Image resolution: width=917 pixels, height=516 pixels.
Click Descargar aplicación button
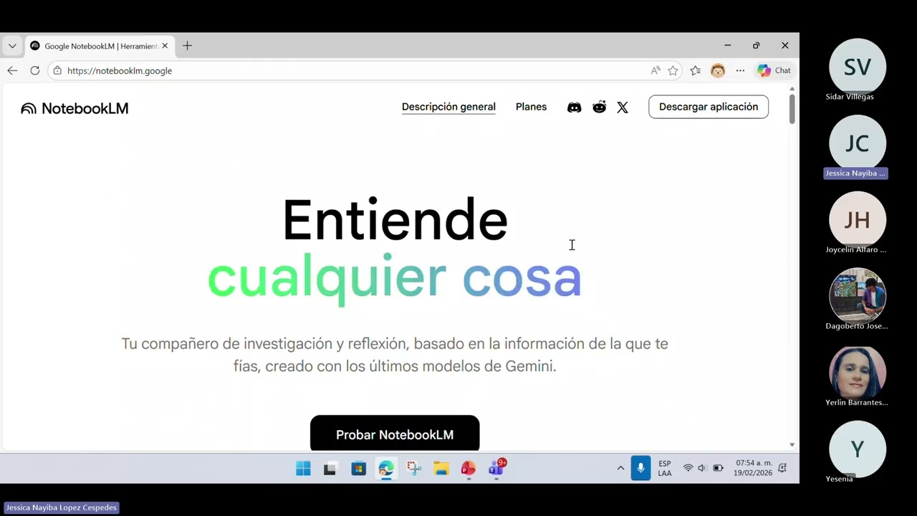tap(709, 107)
